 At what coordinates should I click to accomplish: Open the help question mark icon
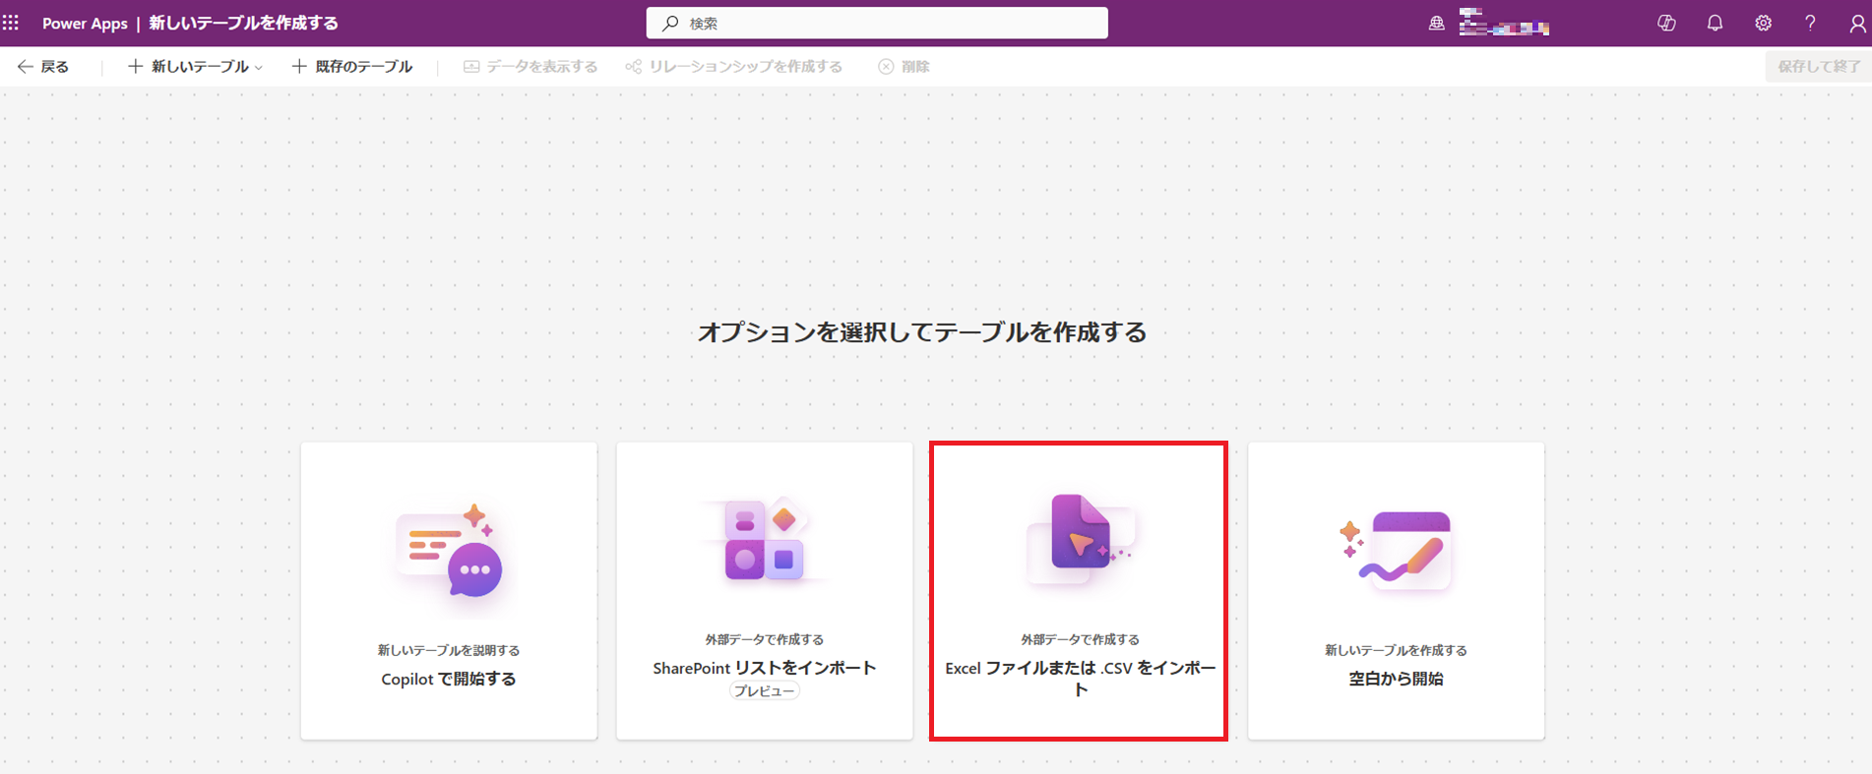coord(1810,23)
